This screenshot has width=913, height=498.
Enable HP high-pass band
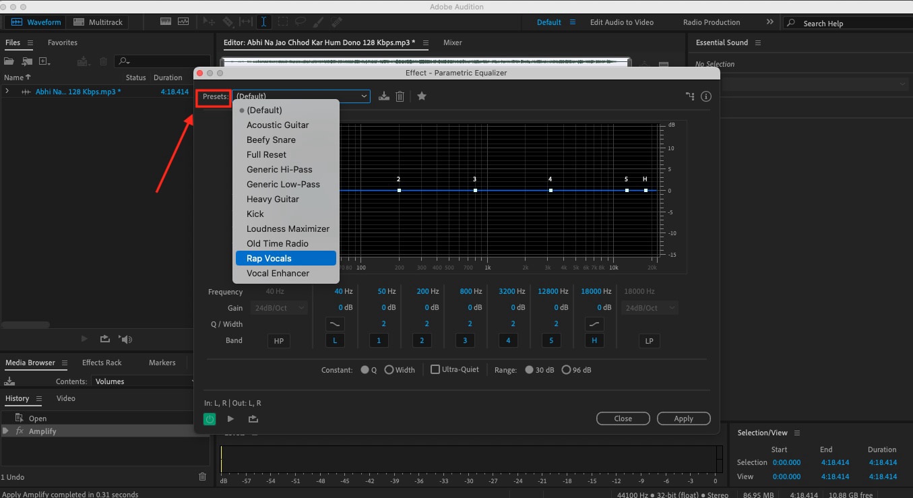point(278,341)
